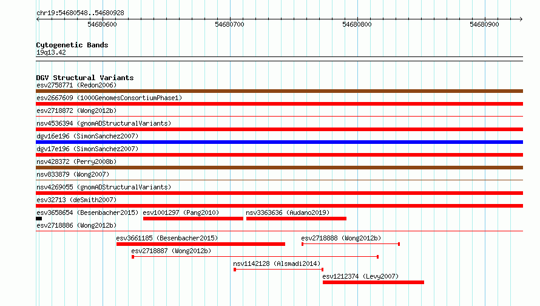Select the red bar for esv2667609

point(279,104)
